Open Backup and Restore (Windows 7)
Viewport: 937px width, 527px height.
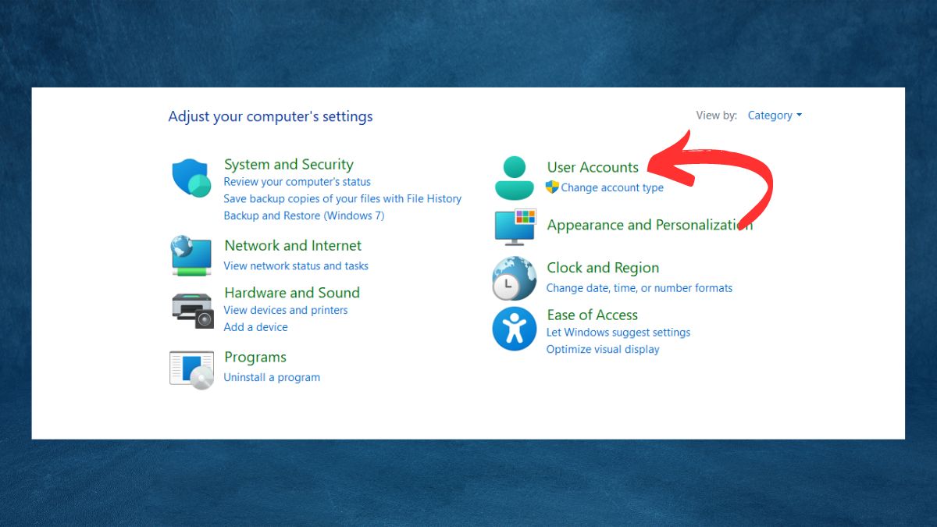(x=304, y=215)
